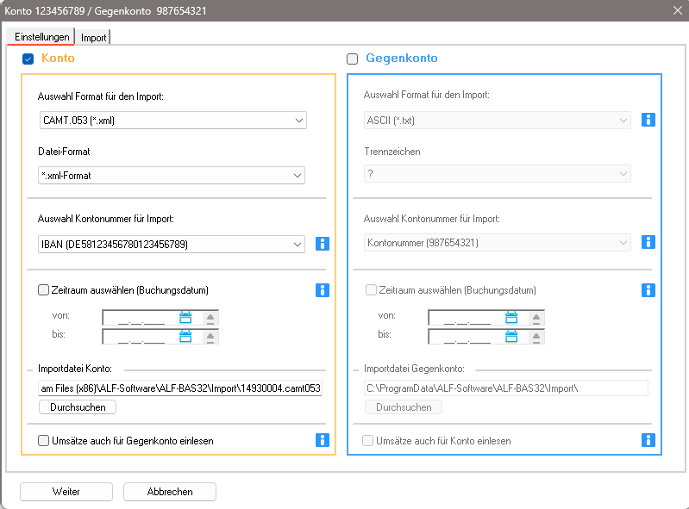Show info for Umsätze auch für Gegenkonto einlesen
The height and width of the screenshot is (509, 689).
click(x=323, y=440)
